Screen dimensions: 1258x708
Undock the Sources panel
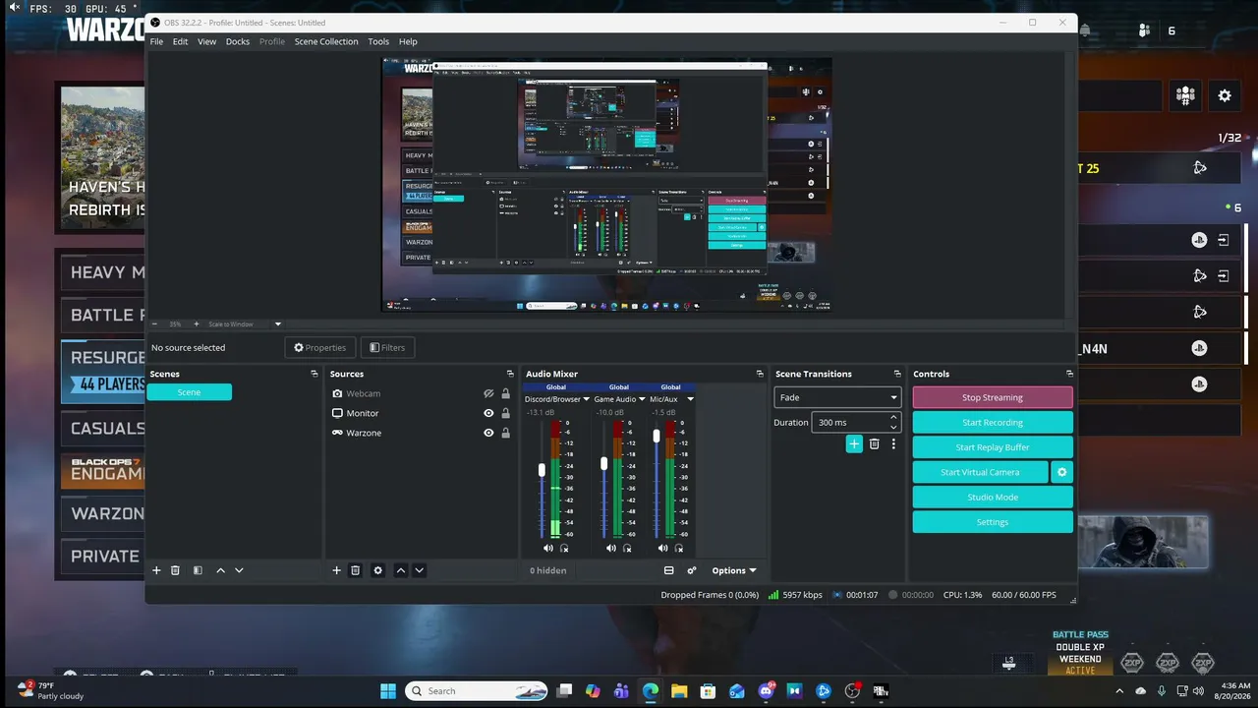click(x=510, y=374)
